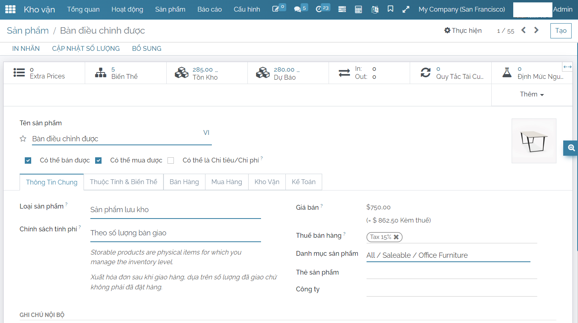578x323 pixels.
Task: Remove the Tax 15% tag
Action: click(x=396, y=237)
